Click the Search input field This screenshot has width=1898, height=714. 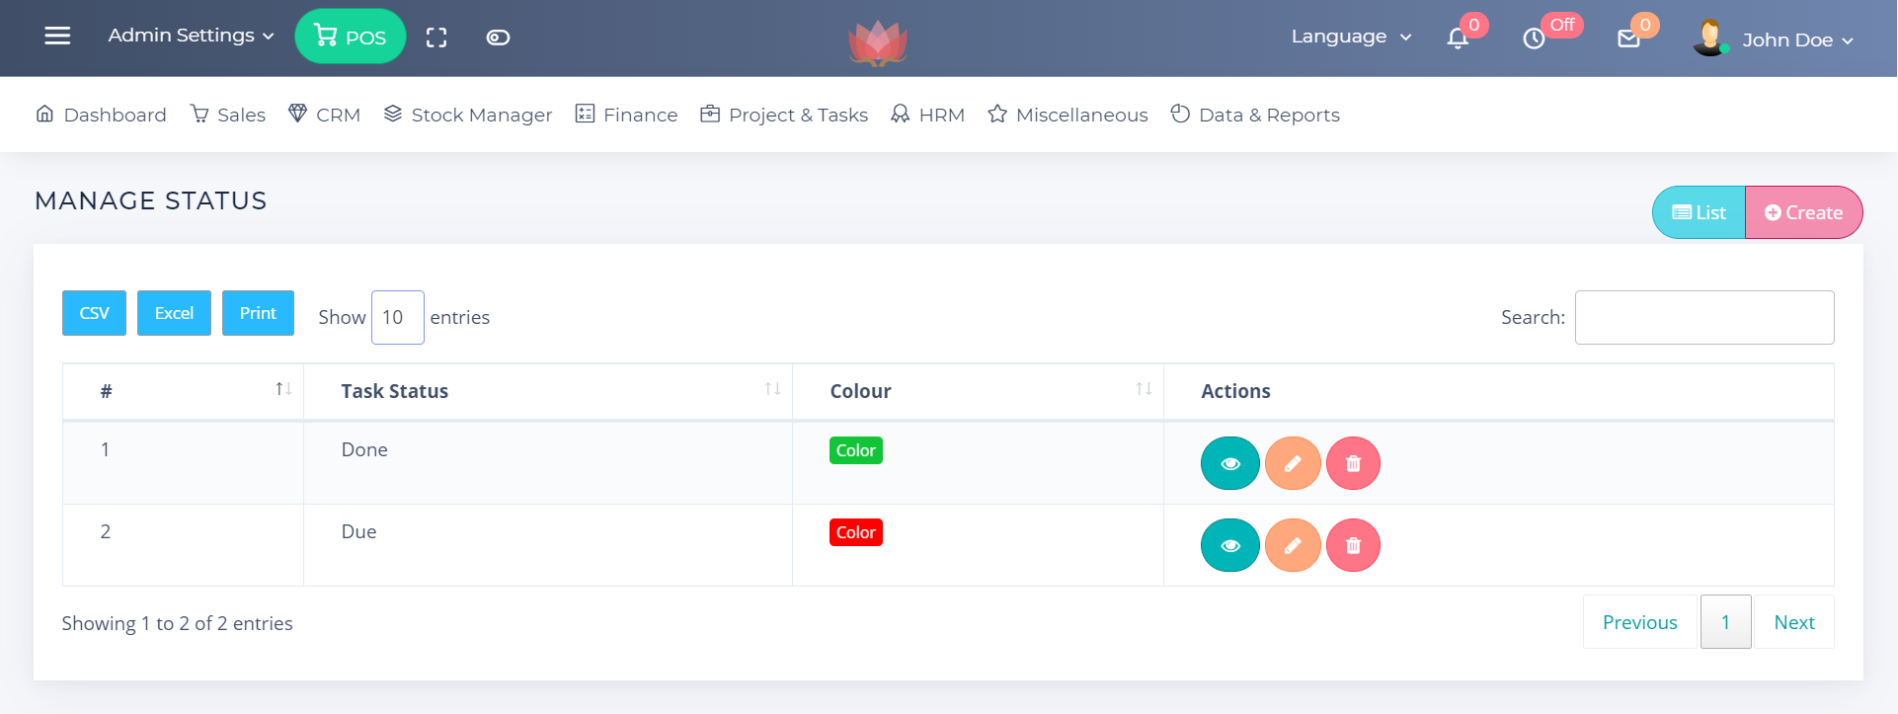click(1703, 317)
